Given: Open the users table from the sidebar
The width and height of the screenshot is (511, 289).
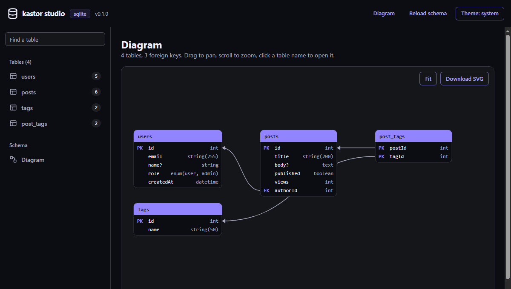Looking at the screenshot, I should tap(55, 76).
